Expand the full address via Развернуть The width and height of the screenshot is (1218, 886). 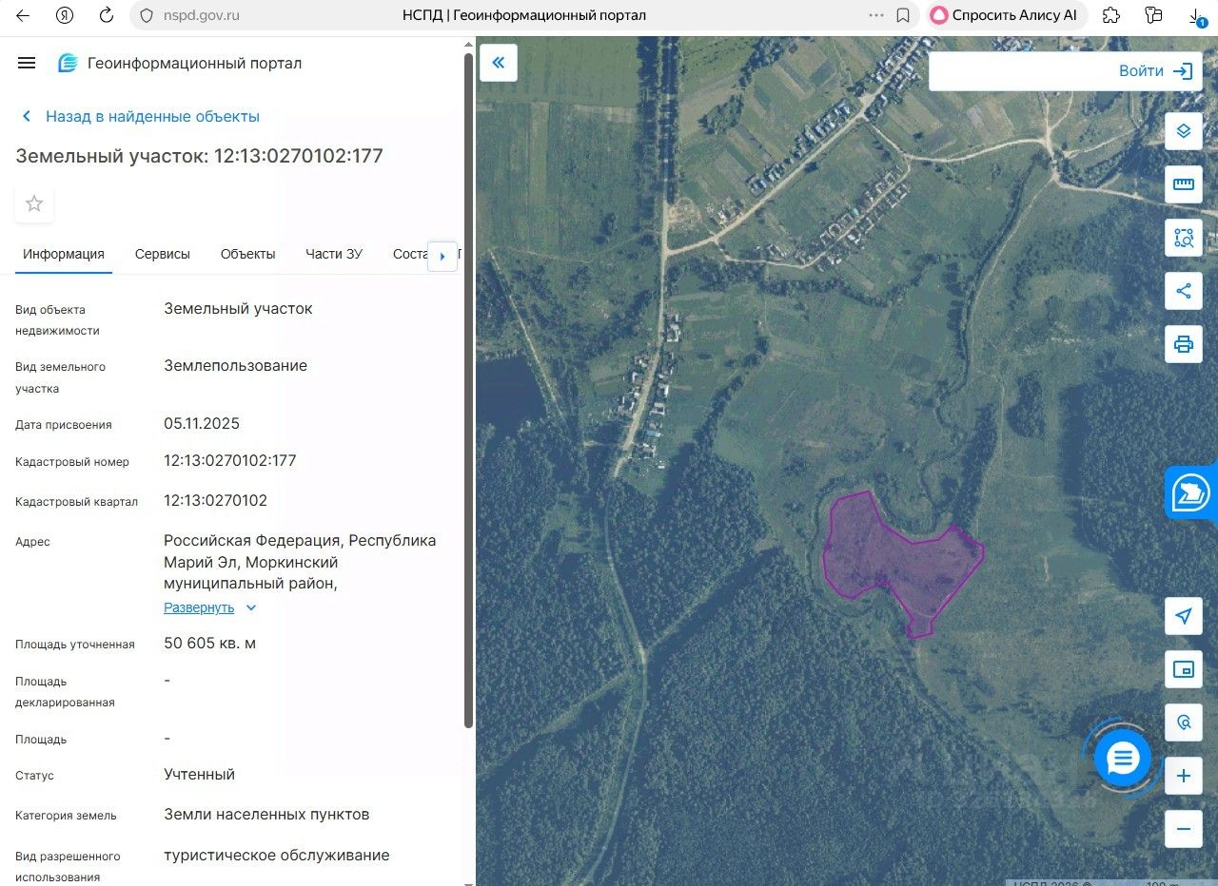tap(210, 607)
